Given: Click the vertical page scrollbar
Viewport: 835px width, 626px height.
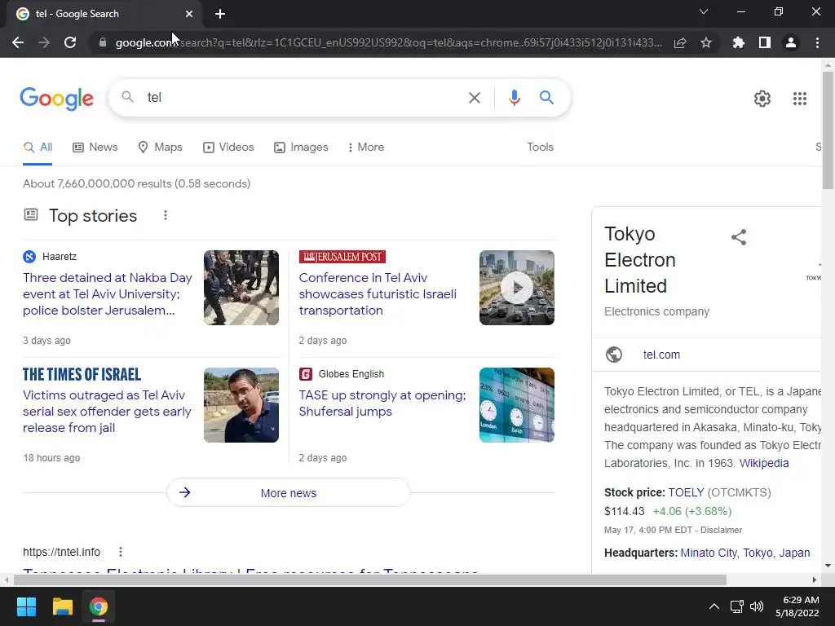Looking at the screenshot, I should pos(828,130).
